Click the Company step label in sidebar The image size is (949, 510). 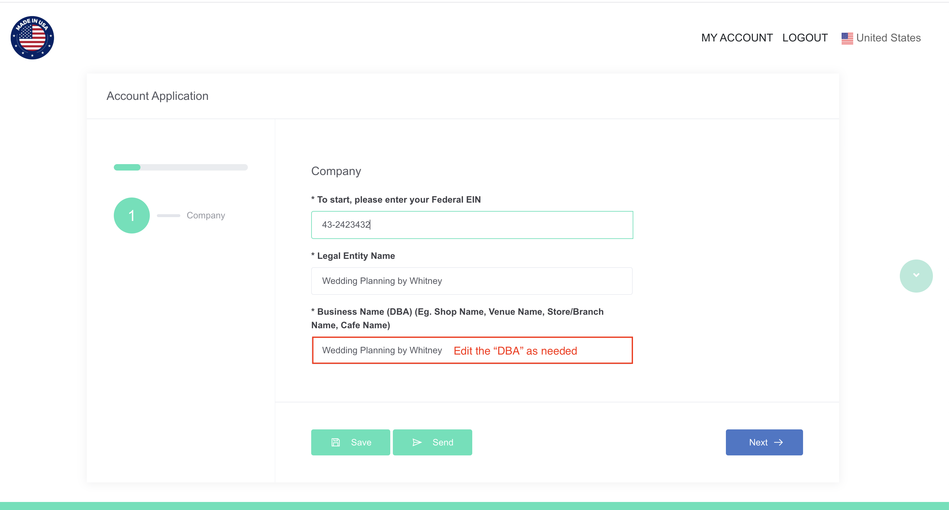pos(205,215)
